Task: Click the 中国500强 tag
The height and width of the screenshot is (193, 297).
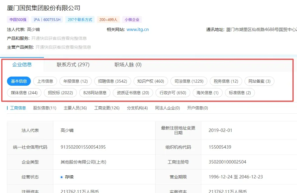Action: coord(18,20)
